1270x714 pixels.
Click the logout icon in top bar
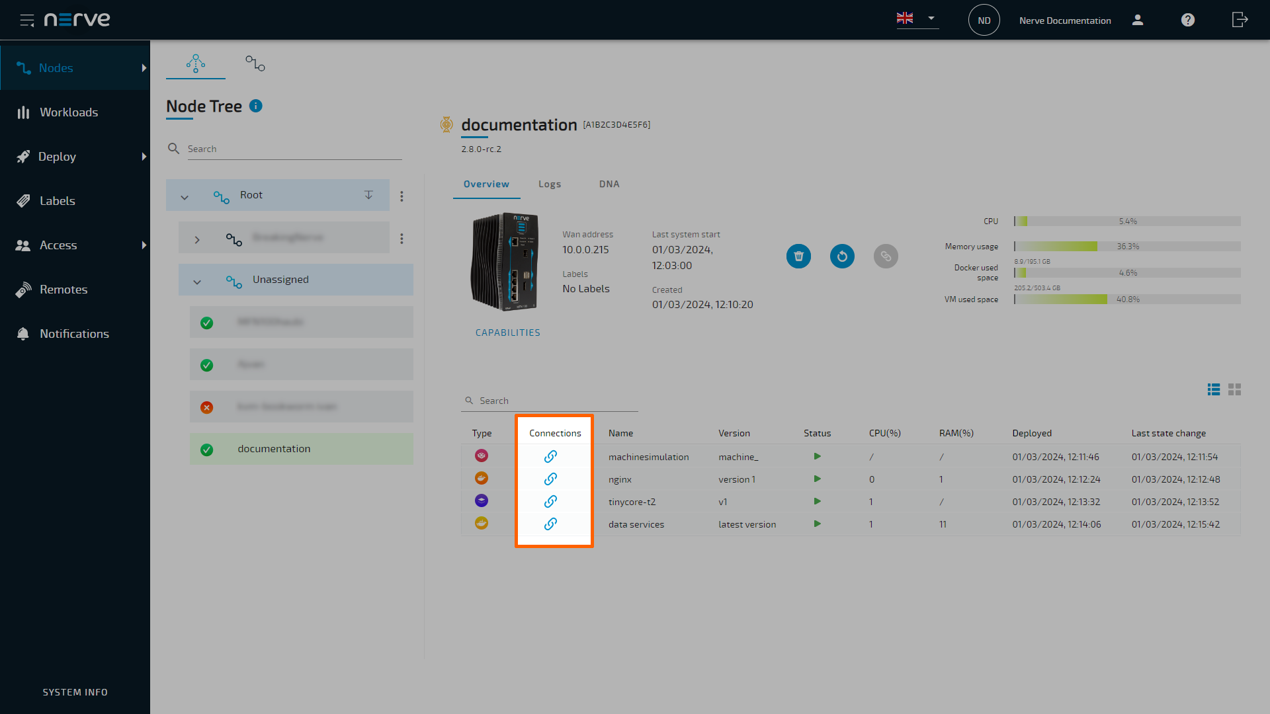click(1240, 20)
